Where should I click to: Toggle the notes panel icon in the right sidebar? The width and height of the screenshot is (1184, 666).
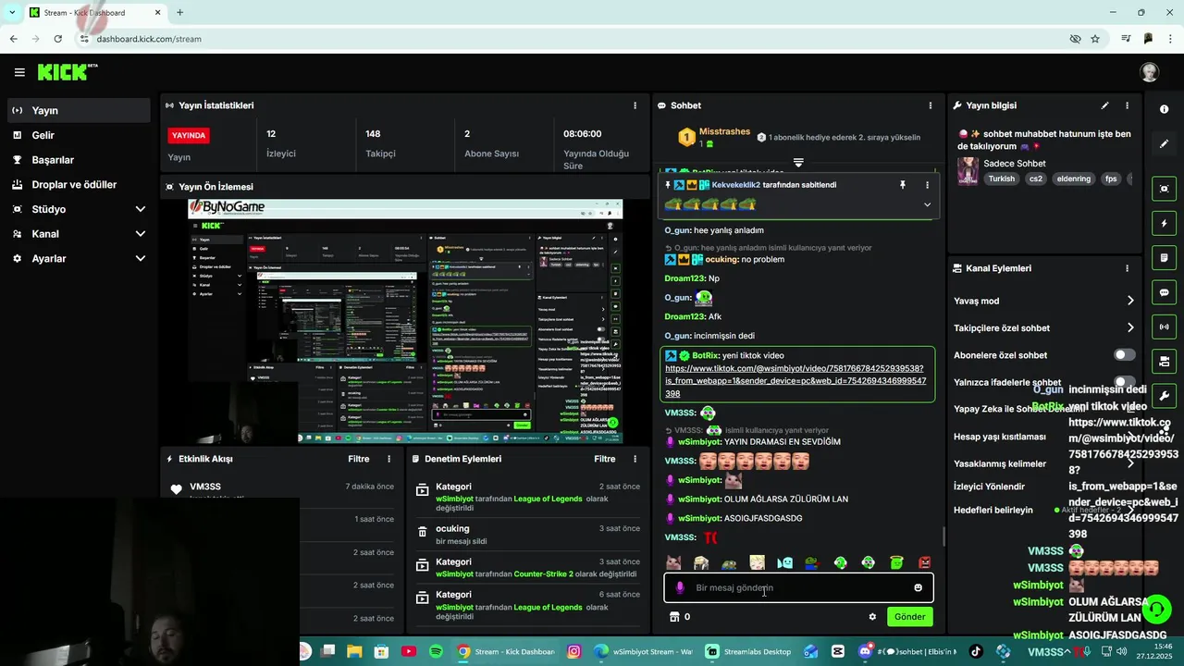pyautogui.click(x=1164, y=257)
